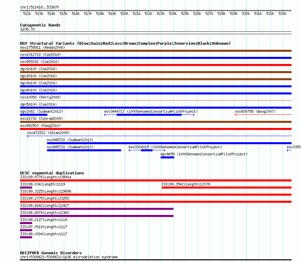Click the nsv830758 (Wong2007) label
Image resolution: width=301 pixels, height=262 pixels.
pyautogui.click(x=255, y=111)
